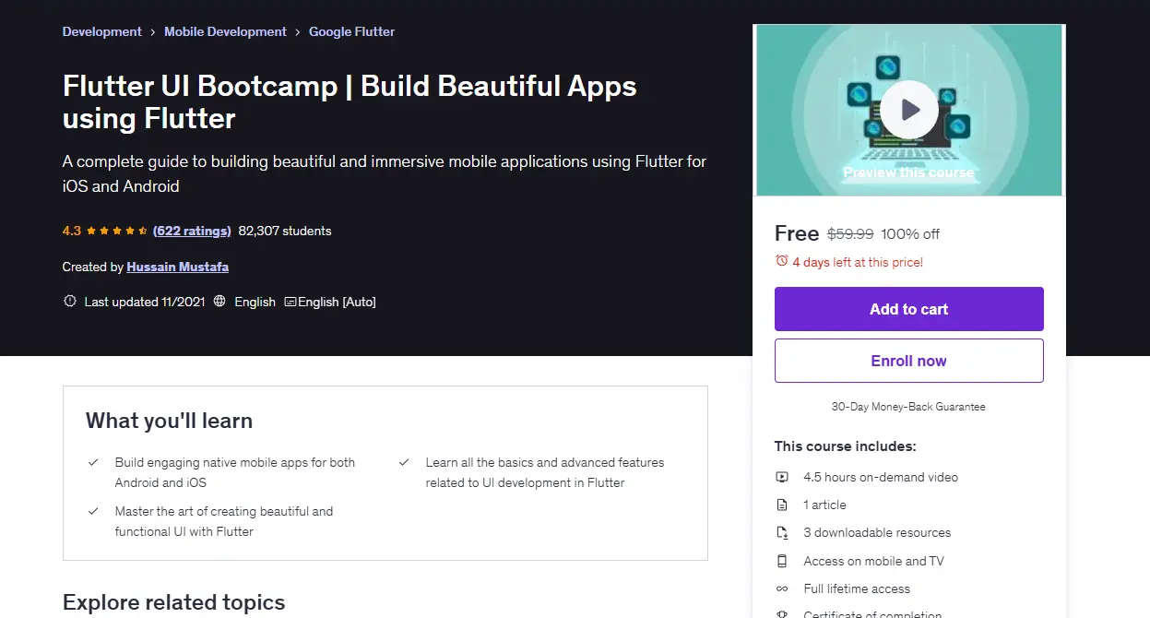Click 'Full lifetime access' text

pos(857,588)
